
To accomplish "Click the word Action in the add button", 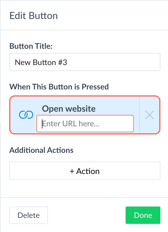I will tap(88, 171).
